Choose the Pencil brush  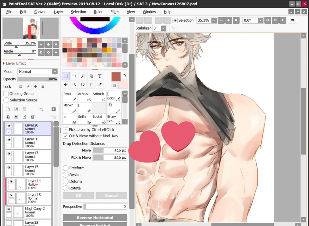(x=70, y=97)
